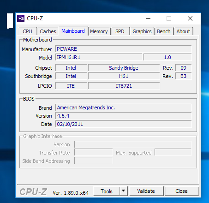This screenshot has height=203, width=209.
Task: Click the Manufacturer label
Action: tap(37, 49)
